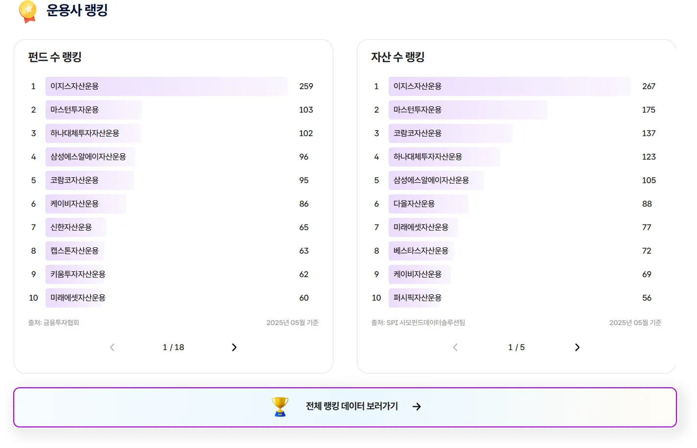Click the 펀드 수 랭킹 panel title
Screen dimensions: 697x448
(55, 57)
